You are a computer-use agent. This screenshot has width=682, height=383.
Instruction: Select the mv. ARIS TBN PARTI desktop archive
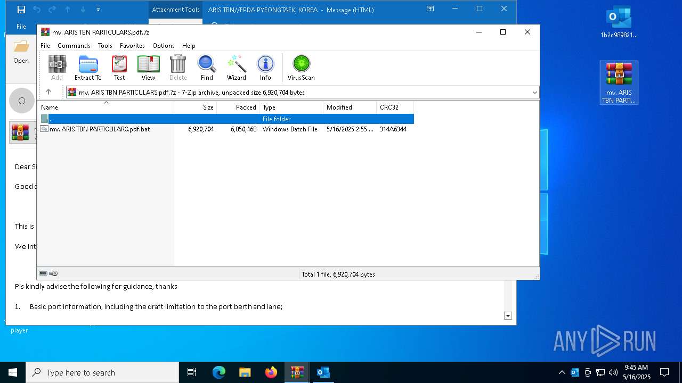coord(619,83)
